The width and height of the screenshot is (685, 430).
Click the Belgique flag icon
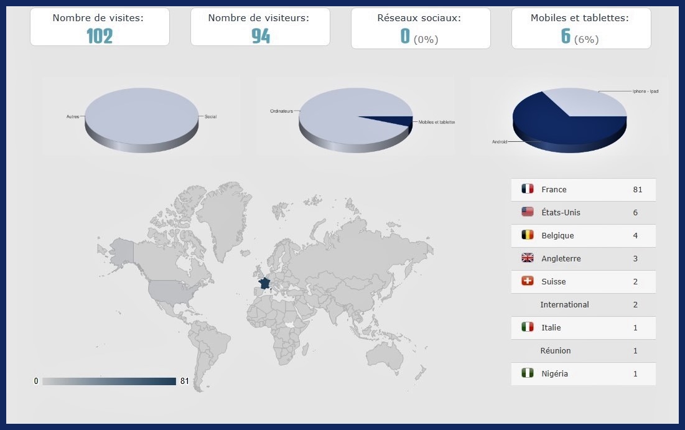point(528,235)
